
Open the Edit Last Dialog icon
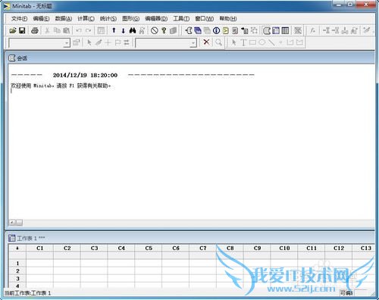(x=101, y=30)
